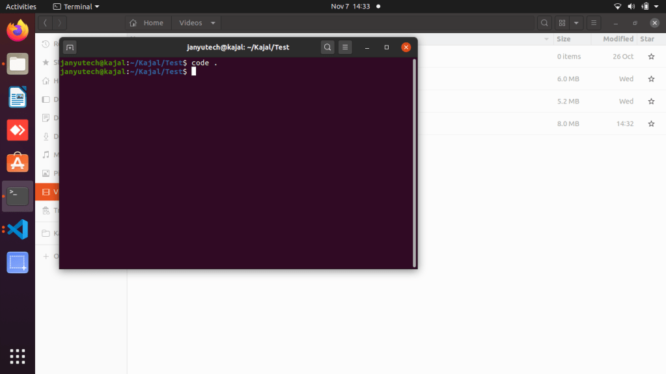Click the new tab icon in Terminal
The height and width of the screenshot is (374, 666).
click(70, 47)
